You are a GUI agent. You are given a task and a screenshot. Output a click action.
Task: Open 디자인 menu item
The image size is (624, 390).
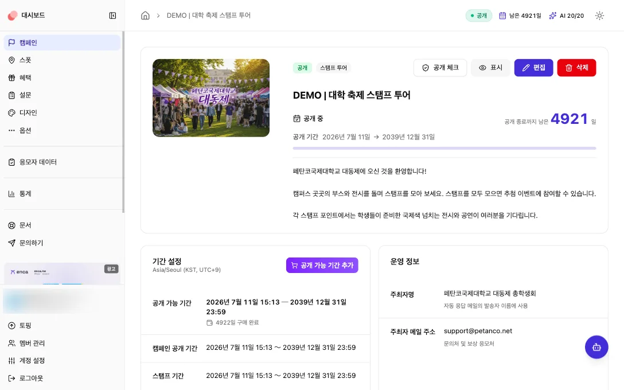(62, 112)
